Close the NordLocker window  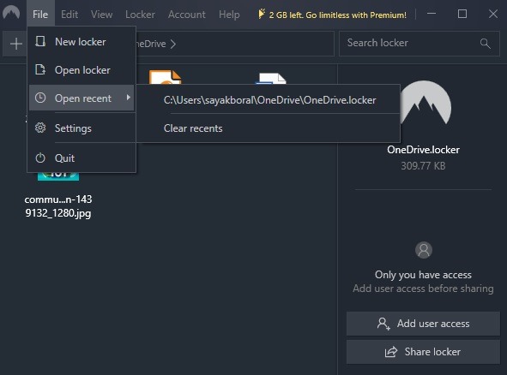point(493,14)
